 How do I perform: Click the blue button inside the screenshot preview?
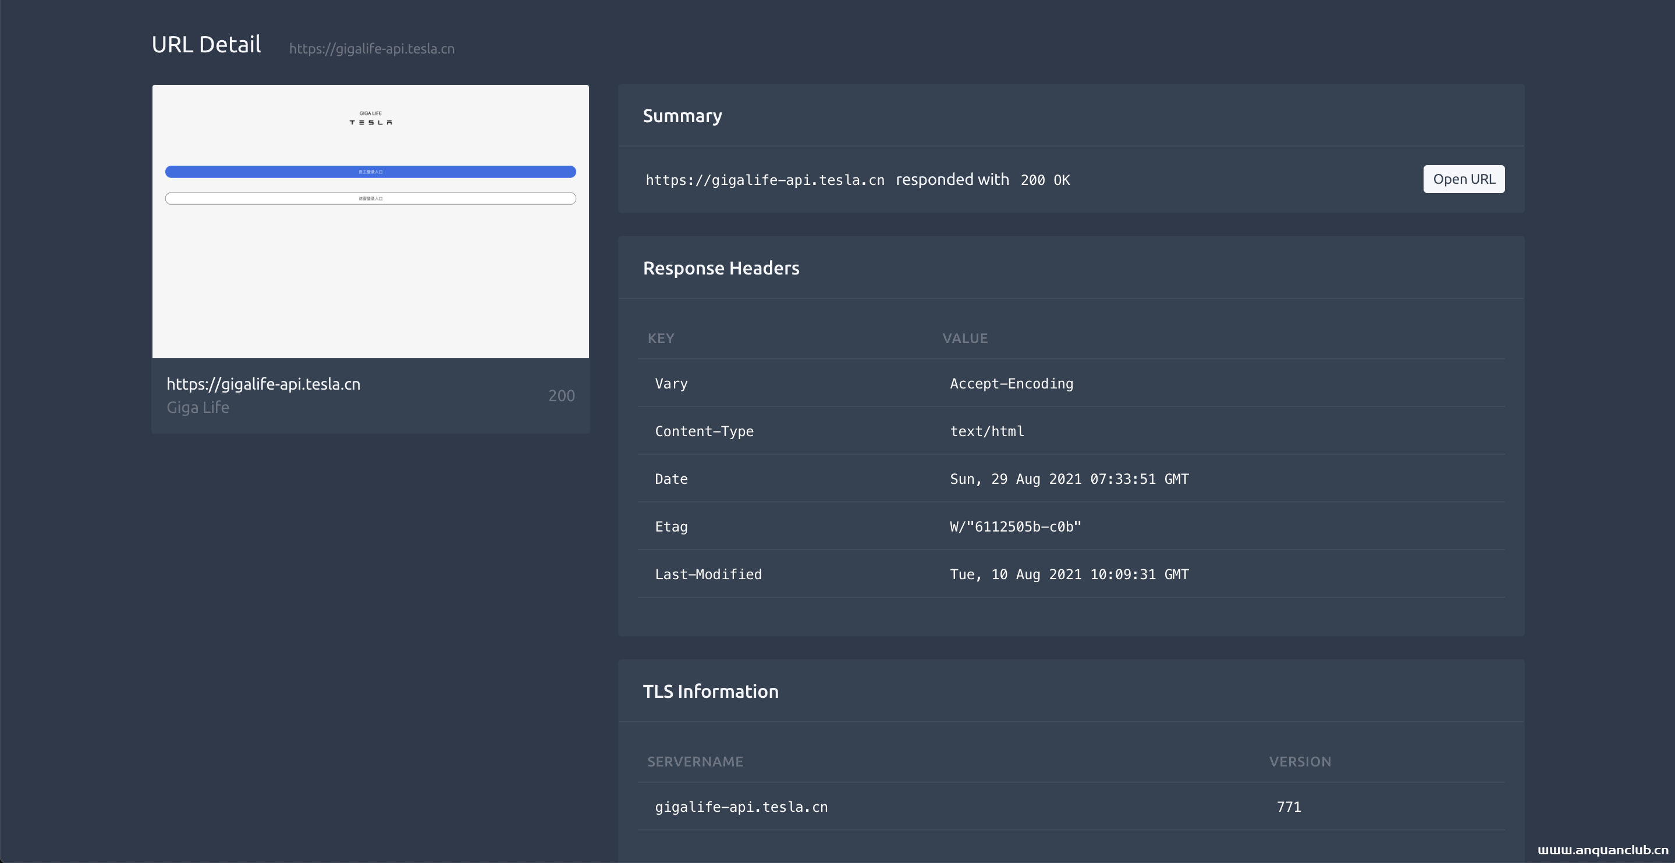pyautogui.click(x=370, y=172)
